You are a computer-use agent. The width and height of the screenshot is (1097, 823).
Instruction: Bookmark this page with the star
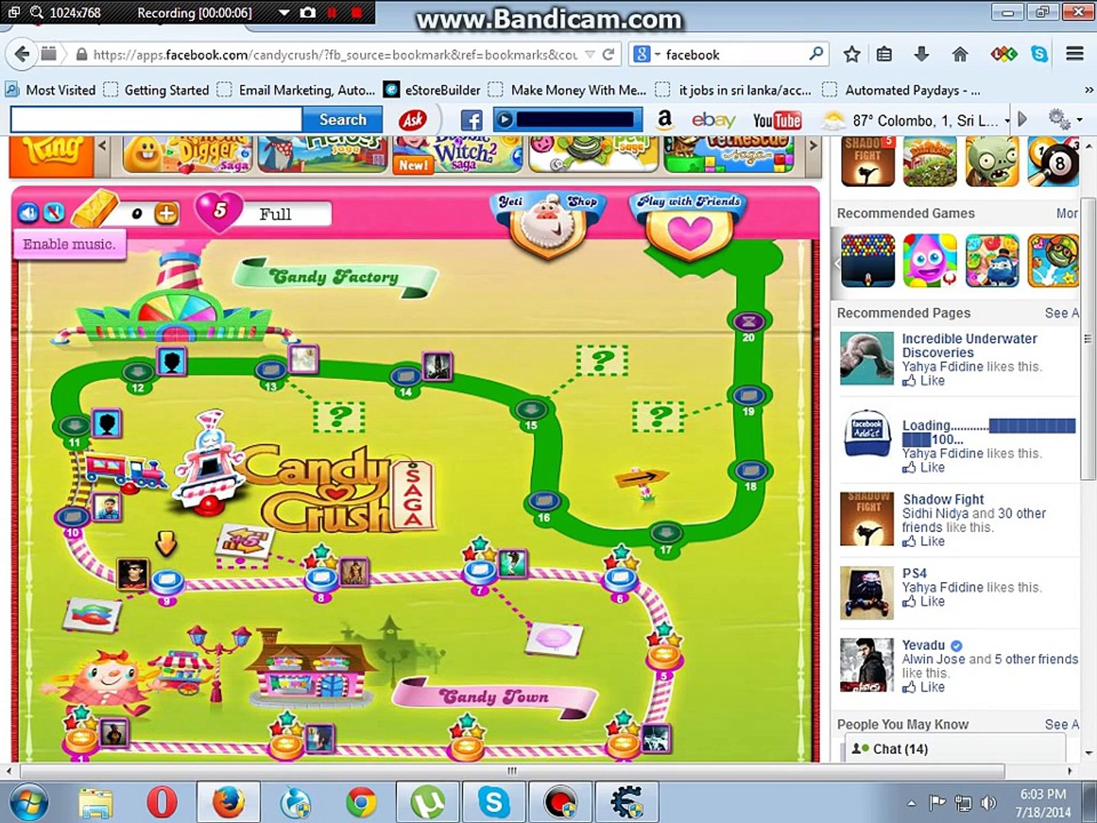852,54
